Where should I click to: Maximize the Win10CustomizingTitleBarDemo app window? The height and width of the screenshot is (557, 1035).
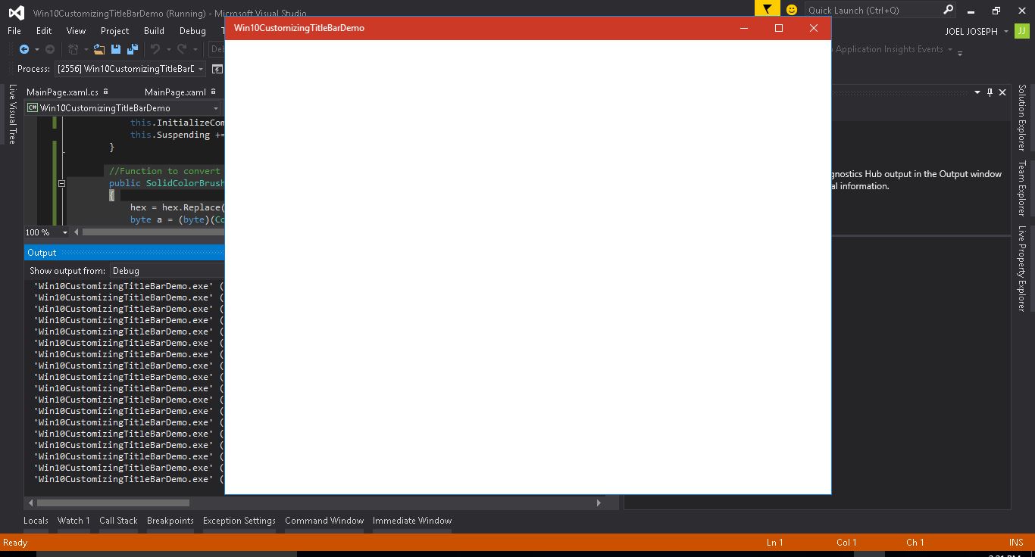[x=779, y=28]
